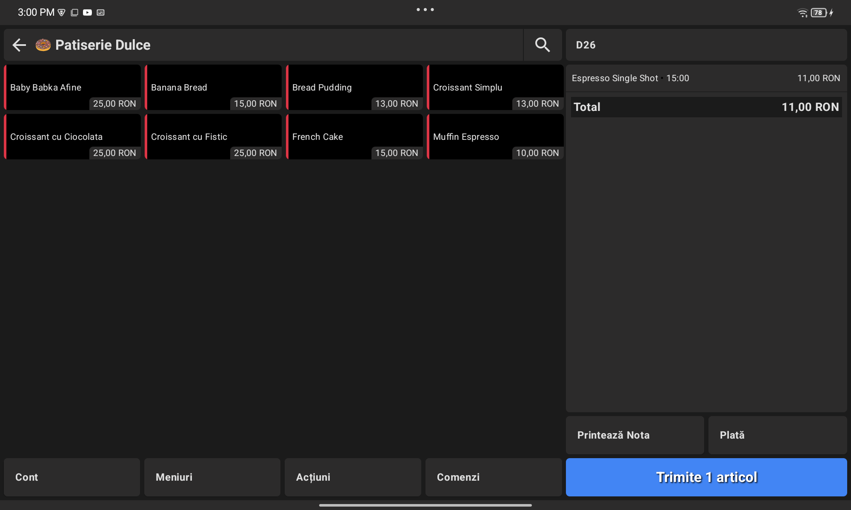Open the Cont tab

pyautogui.click(x=72, y=477)
